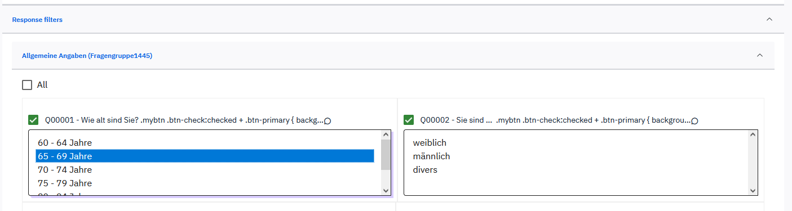
Task: Click Allgemeine Angaben (Fragengruppe1445) heading
Action: click(x=87, y=56)
